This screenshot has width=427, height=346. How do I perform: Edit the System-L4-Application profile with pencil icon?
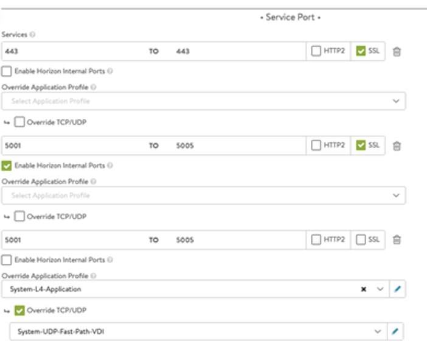[x=397, y=289]
